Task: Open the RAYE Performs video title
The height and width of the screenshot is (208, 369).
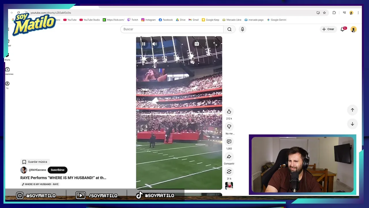Action: [63, 178]
